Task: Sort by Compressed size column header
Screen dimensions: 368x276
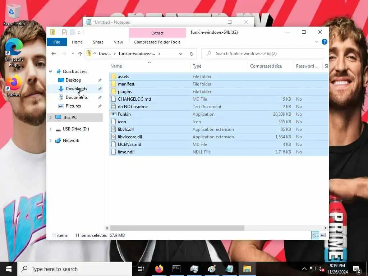Action: [271, 66]
